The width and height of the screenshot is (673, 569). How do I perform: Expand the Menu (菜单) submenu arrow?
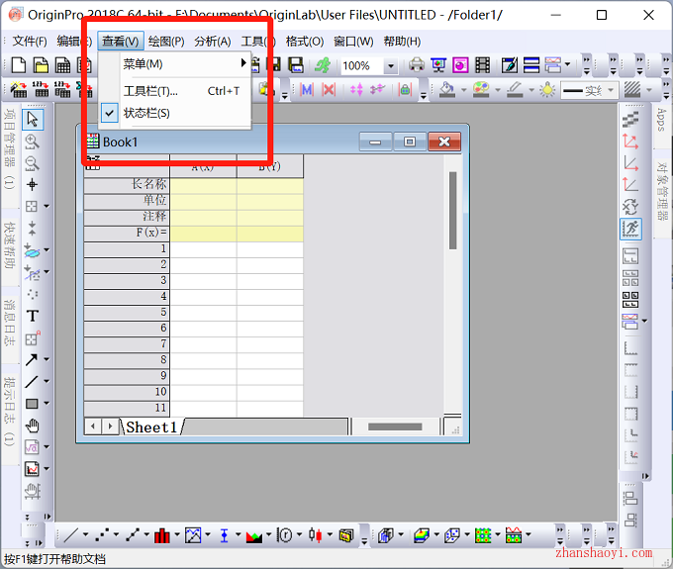[243, 63]
